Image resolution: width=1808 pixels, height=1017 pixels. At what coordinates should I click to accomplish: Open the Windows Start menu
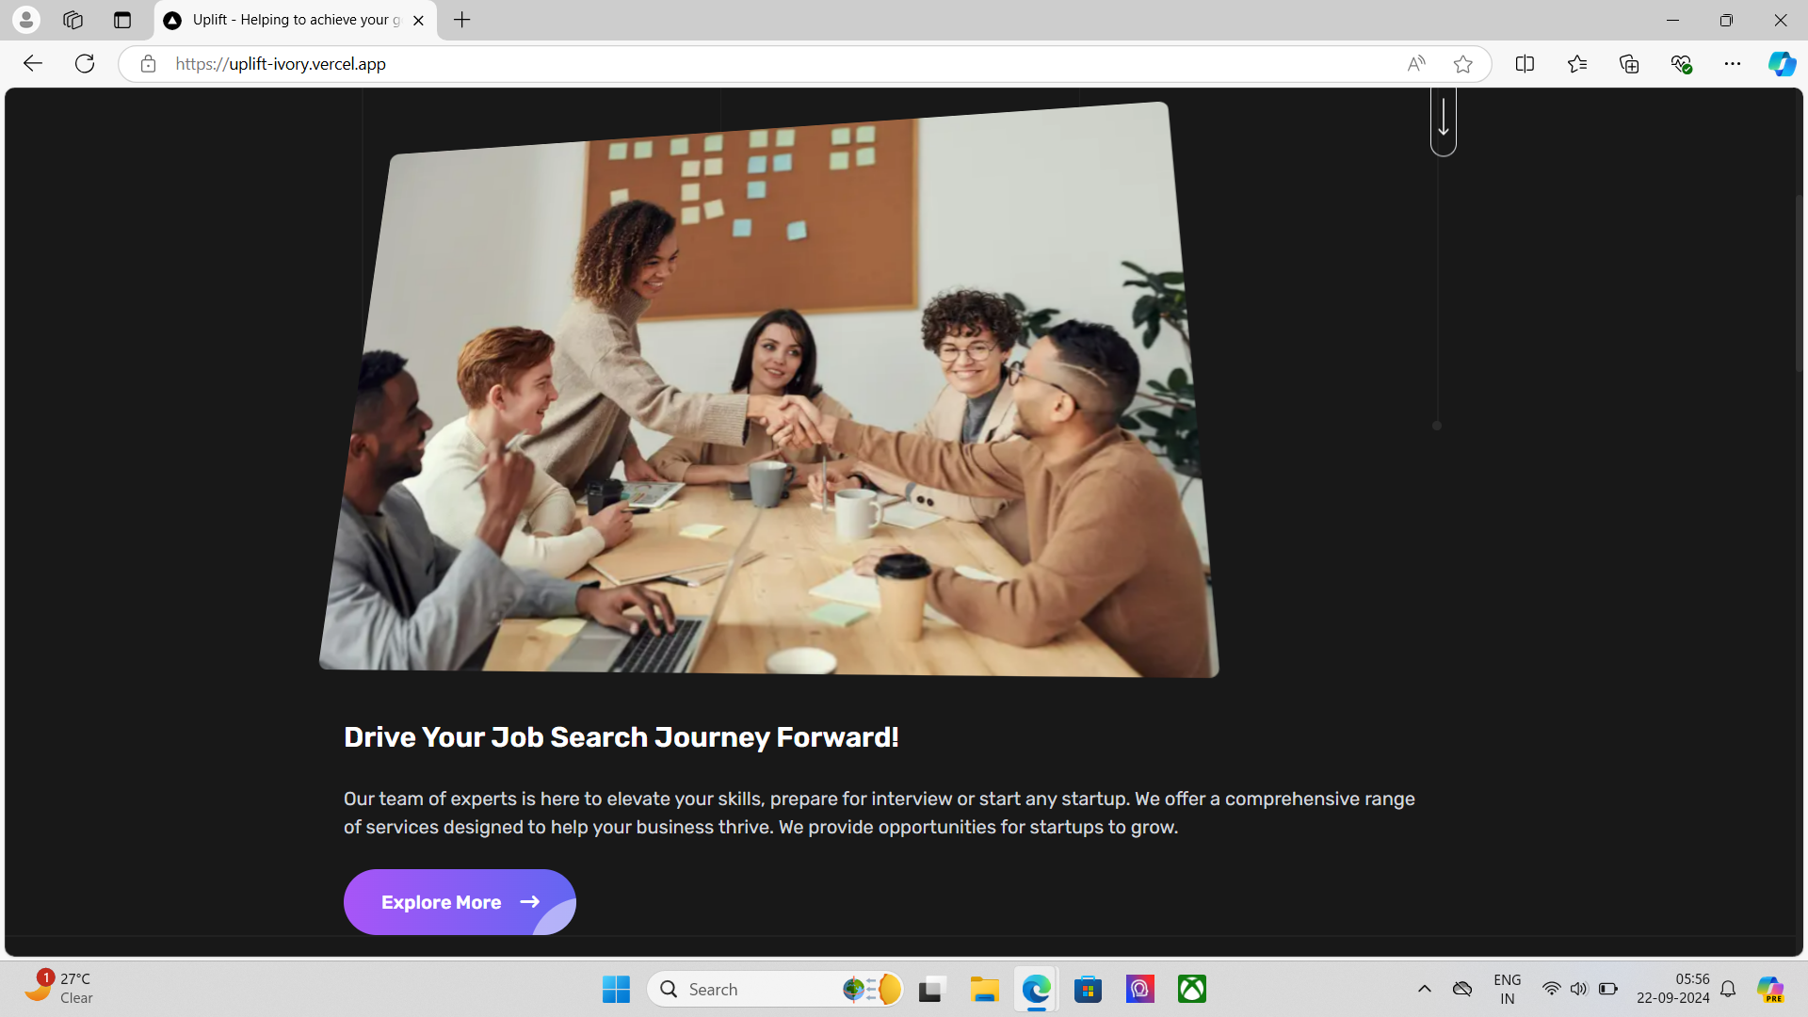click(616, 989)
